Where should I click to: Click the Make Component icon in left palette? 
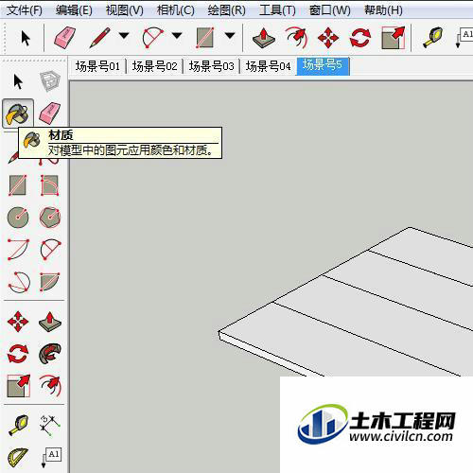pyautogui.click(x=50, y=81)
